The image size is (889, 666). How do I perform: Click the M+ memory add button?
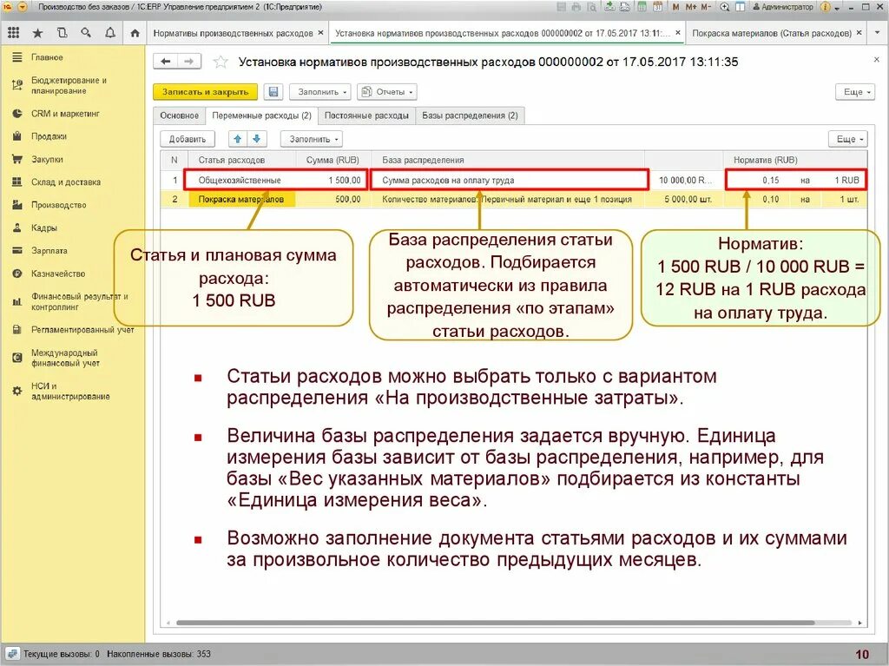point(690,7)
